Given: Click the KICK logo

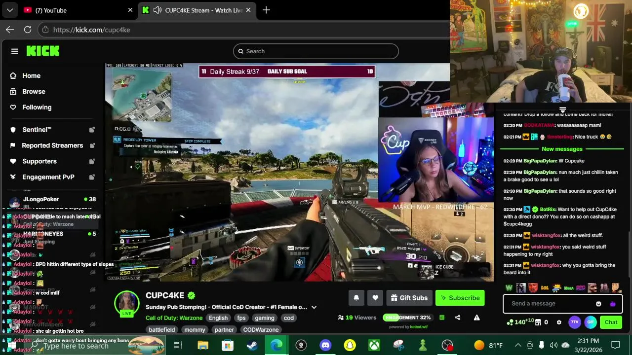Looking at the screenshot, I should pos(43,51).
